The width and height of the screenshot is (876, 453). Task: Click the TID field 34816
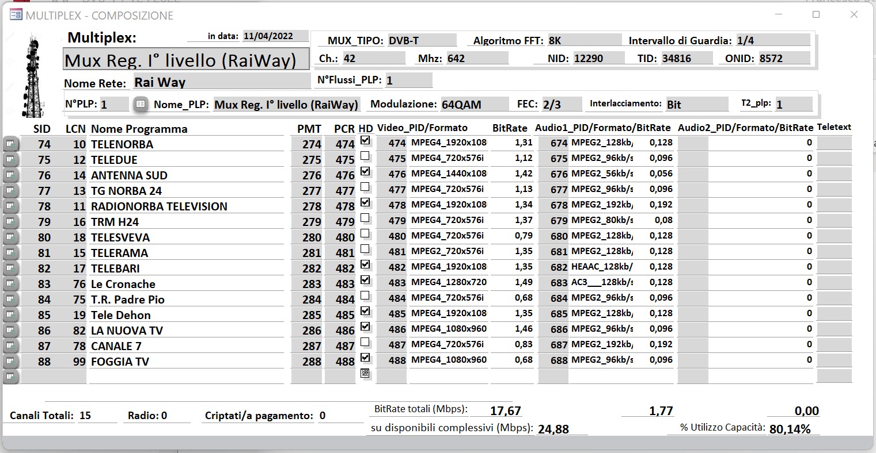(x=687, y=58)
